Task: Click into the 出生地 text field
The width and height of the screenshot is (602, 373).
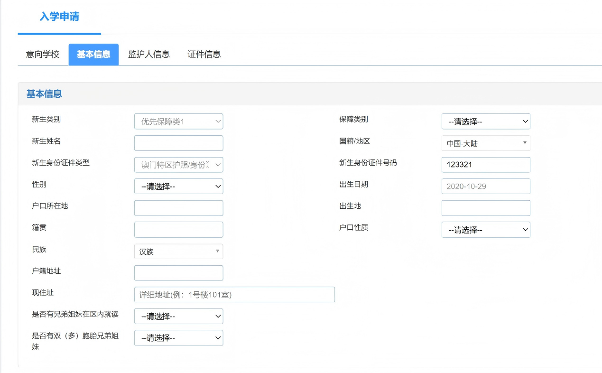Action: click(486, 208)
